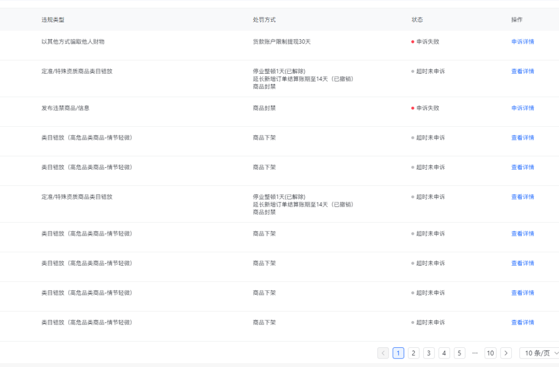Click the 货款账户限制提现30天 penalty text
Viewport: 559px width, 367px height.
pyautogui.click(x=281, y=42)
